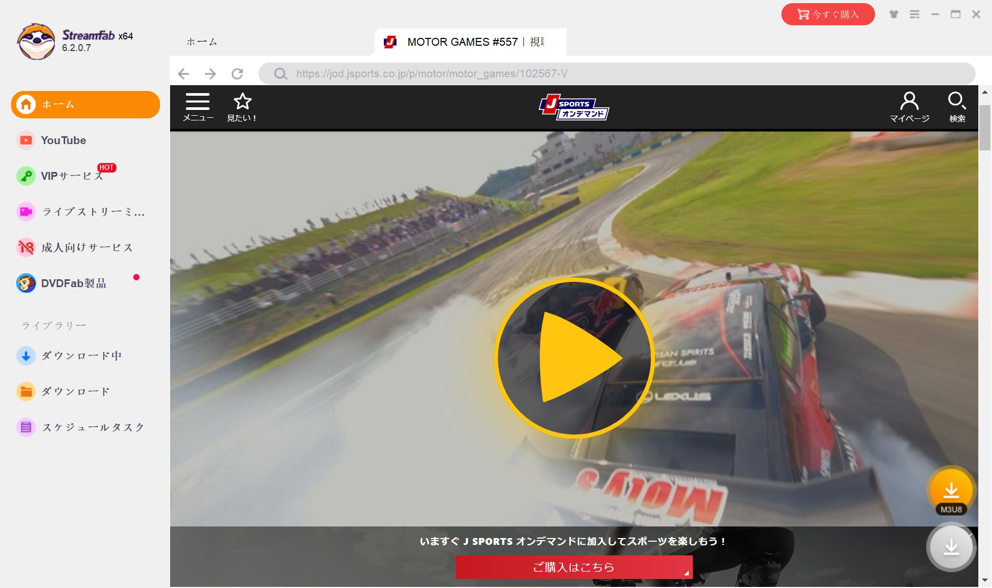Click the grey download button
The width and height of the screenshot is (992, 588).
(x=951, y=548)
